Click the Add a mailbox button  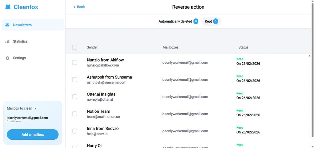pyautogui.click(x=33, y=134)
